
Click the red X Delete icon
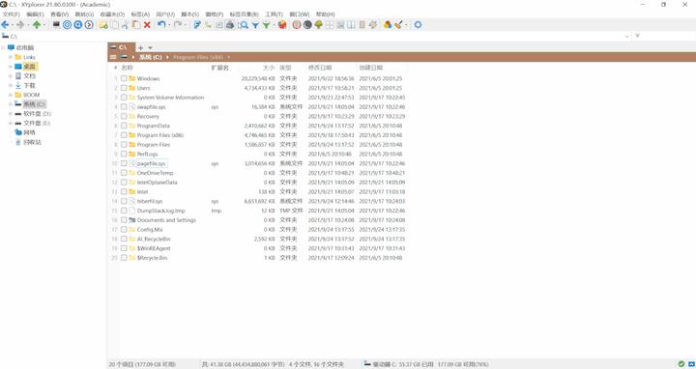click(x=147, y=25)
